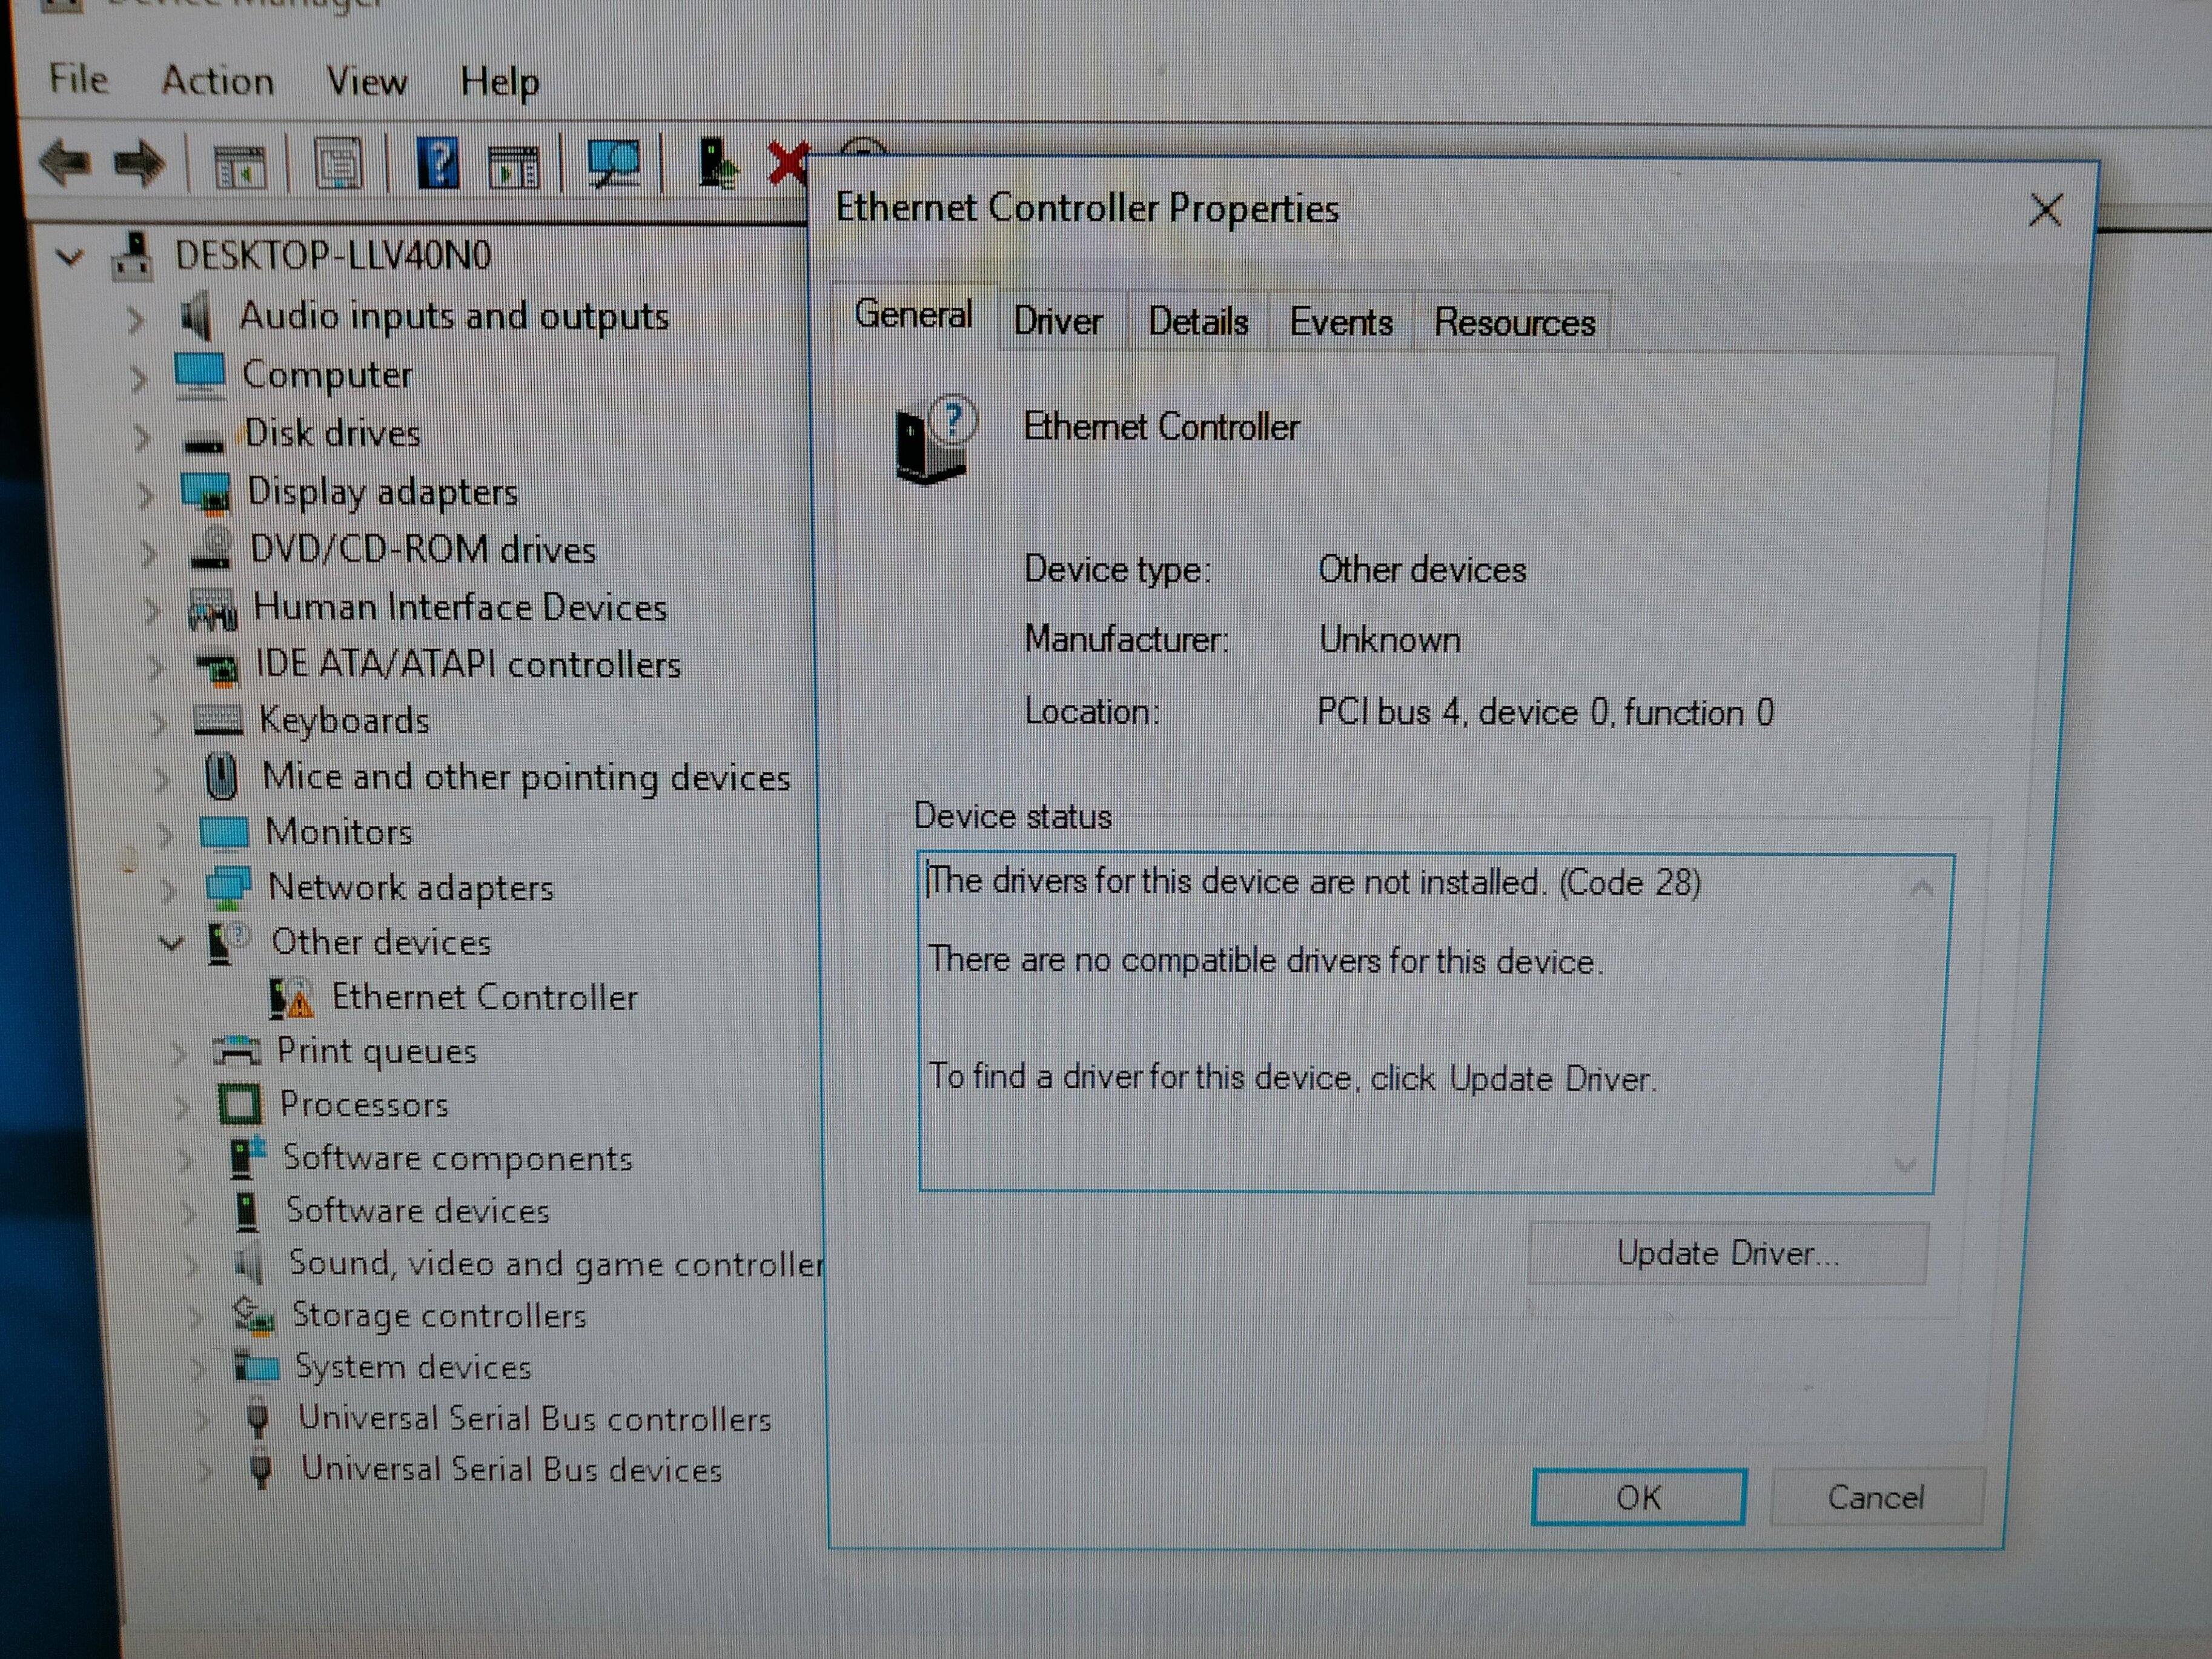2212x1659 pixels.
Task: Switch to the Driver tab
Action: click(x=1057, y=321)
